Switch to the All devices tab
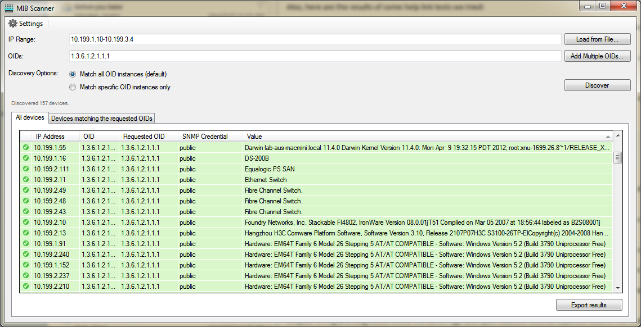This screenshot has width=641, height=327. pyautogui.click(x=30, y=118)
